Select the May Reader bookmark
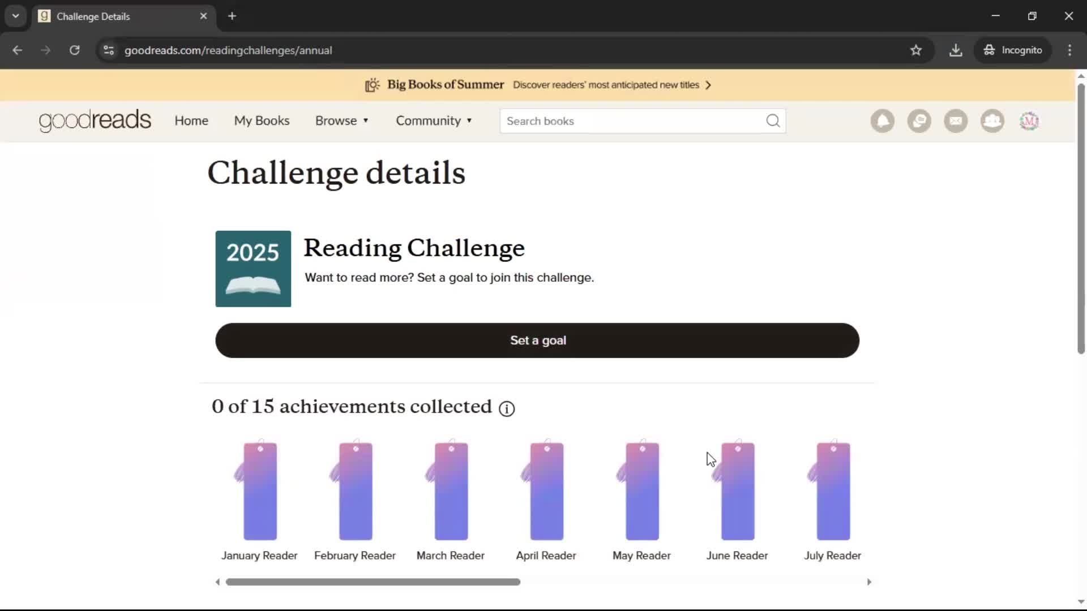Viewport: 1087px width, 611px height. tap(641, 490)
